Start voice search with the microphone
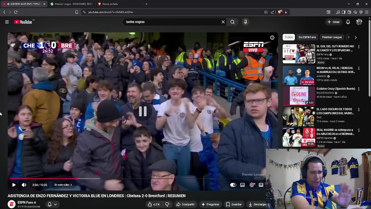The height and width of the screenshot is (209, 371). click(245, 22)
